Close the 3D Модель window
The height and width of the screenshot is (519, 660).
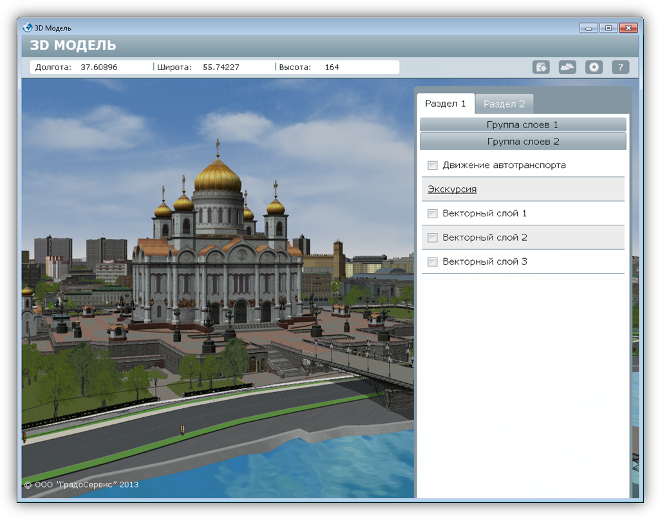pos(629,28)
